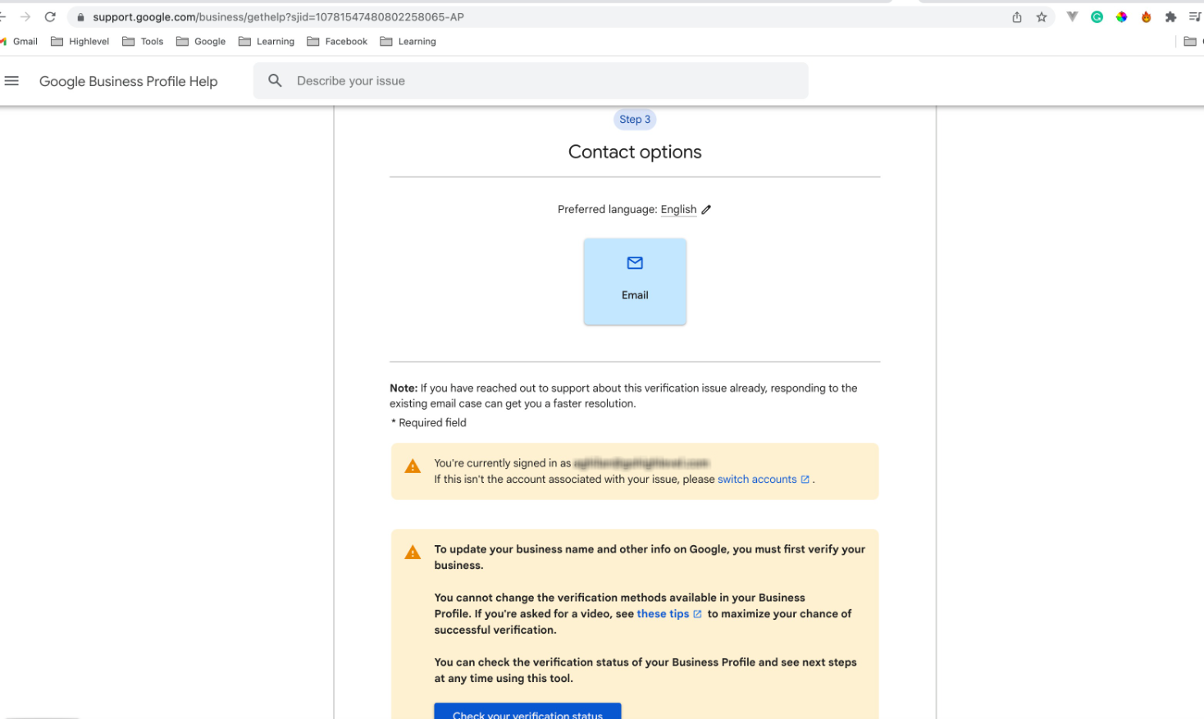
Task: Open the hamburger menu of the Help site
Action: pos(11,80)
